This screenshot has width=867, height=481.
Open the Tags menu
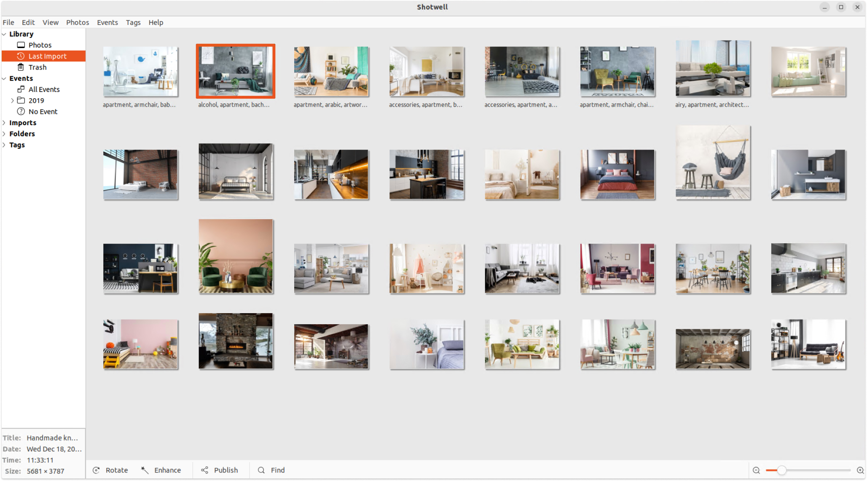pyautogui.click(x=133, y=22)
